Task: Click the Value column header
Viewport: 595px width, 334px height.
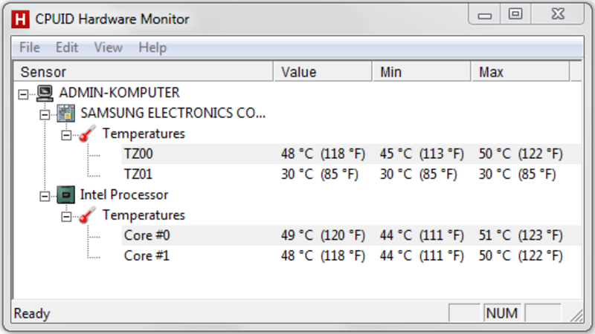Action: pyautogui.click(x=323, y=72)
